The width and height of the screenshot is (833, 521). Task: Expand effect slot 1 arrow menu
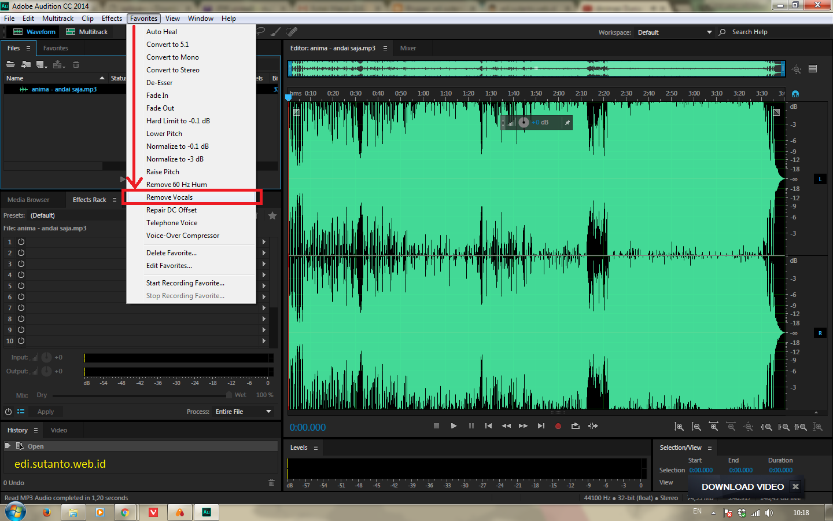pyautogui.click(x=264, y=242)
